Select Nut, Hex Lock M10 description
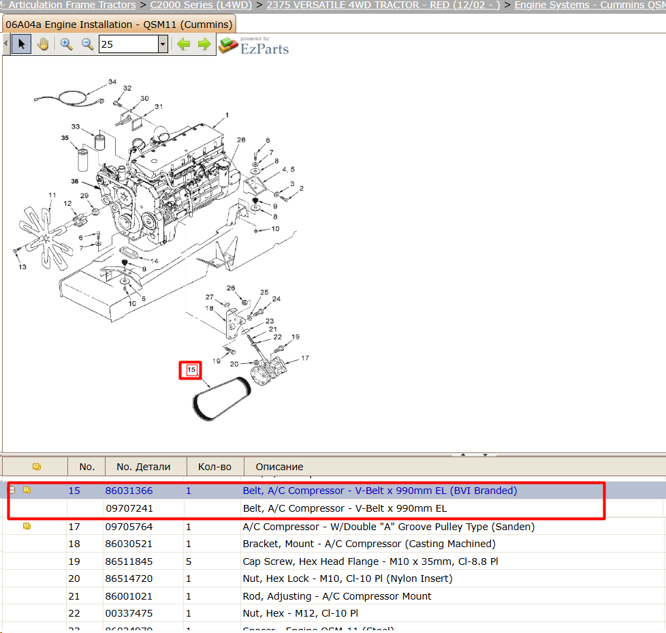 pos(347,578)
